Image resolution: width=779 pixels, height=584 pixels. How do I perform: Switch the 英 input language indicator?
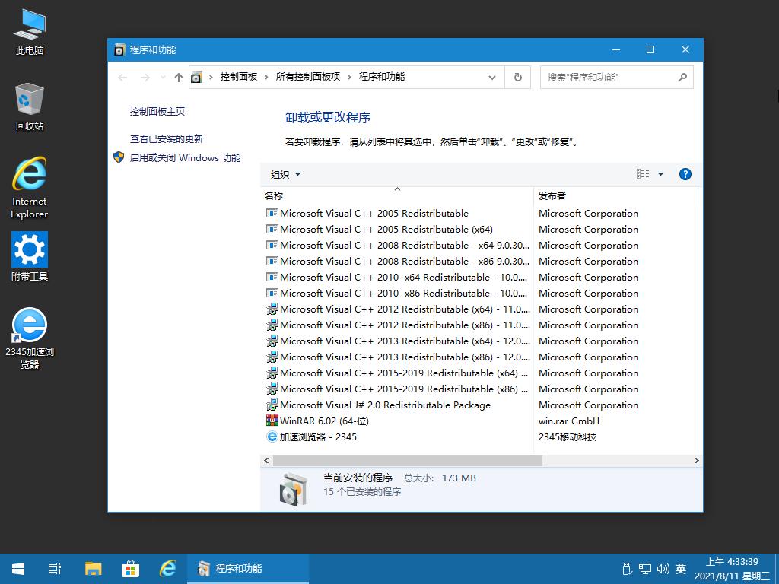[x=681, y=569]
